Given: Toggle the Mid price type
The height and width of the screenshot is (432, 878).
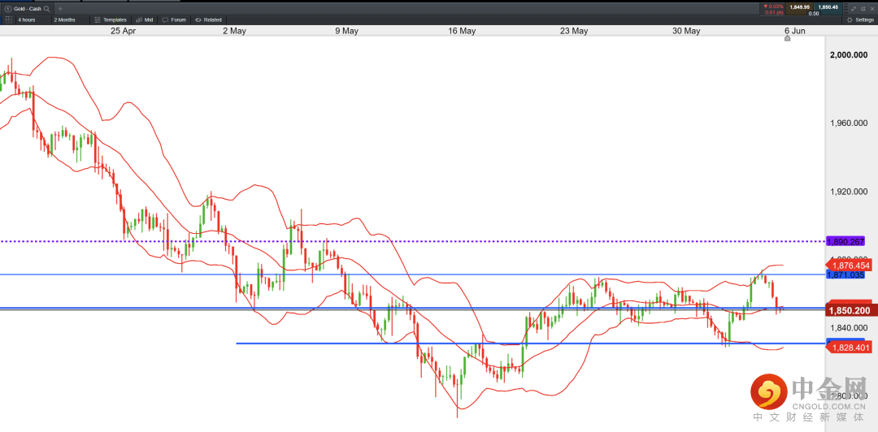Looking at the screenshot, I should tap(145, 19).
